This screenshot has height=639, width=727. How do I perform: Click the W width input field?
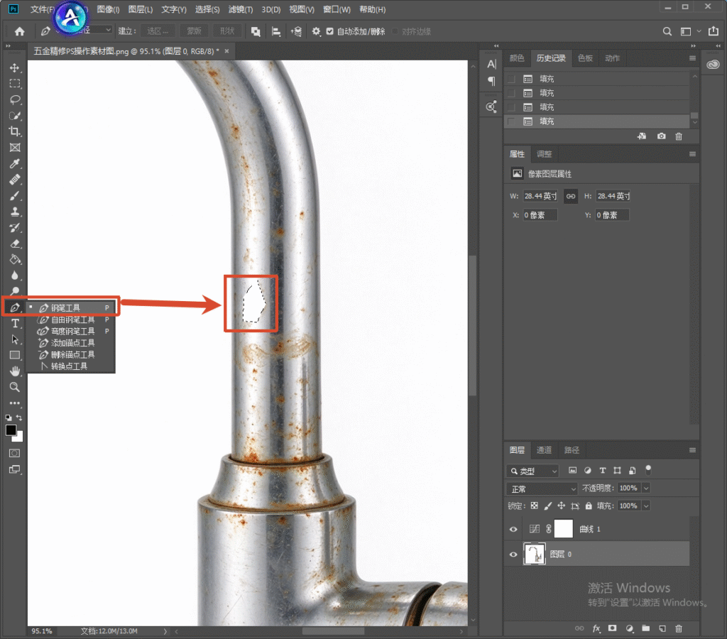(540, 196)
